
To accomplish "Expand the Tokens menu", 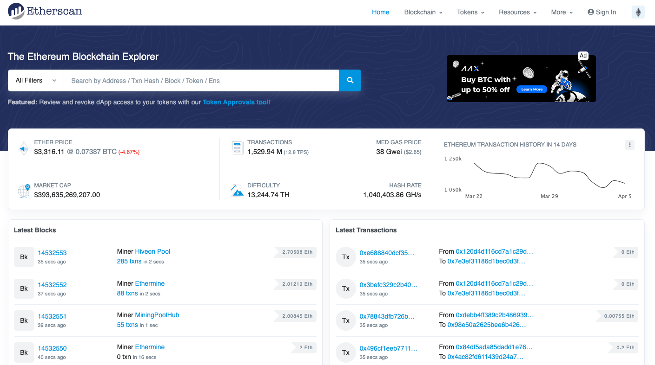I will [470, 12].
